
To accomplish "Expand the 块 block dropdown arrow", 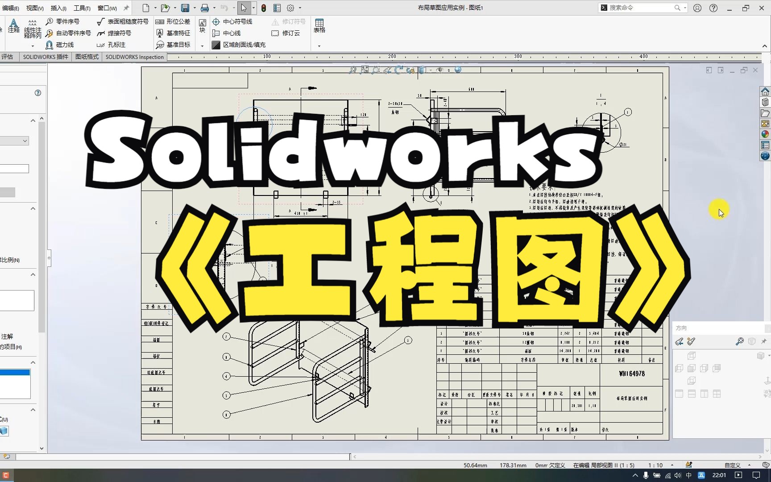I will pyautogui.click(x=202, y=46).
